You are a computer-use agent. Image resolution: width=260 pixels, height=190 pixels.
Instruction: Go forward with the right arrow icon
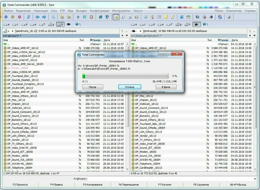click(44, 17)
